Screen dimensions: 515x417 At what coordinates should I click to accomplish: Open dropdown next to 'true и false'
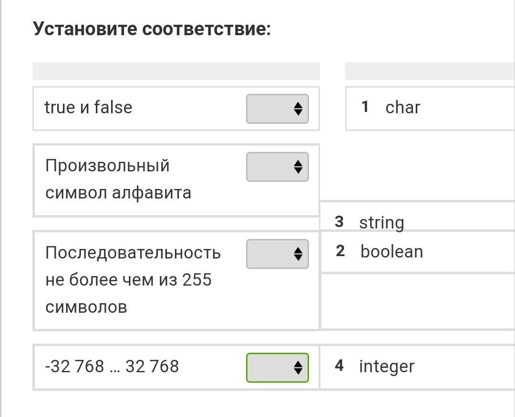click(277, 109)
